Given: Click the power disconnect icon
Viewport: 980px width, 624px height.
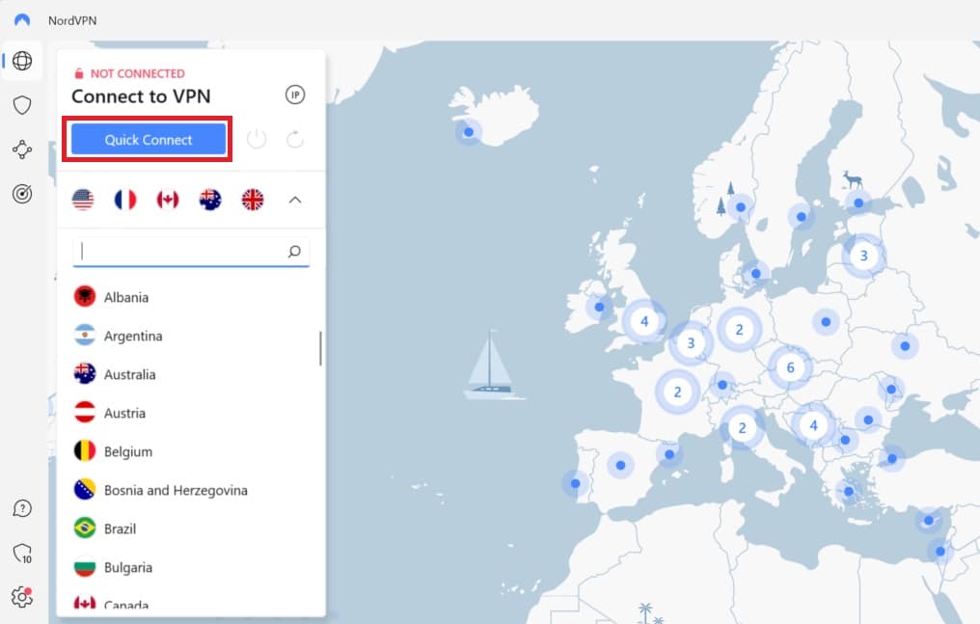Looking at the screenshot, I should pos(257,139).
